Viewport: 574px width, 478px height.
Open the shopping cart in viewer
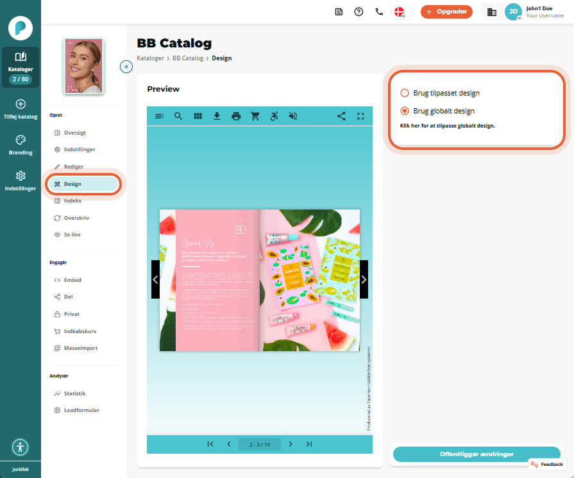[255, 117]
